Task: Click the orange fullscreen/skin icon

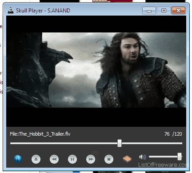Action: click(127, 159)
